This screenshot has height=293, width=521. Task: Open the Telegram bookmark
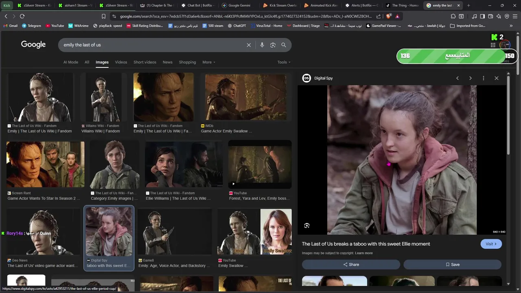click(31, 26)
